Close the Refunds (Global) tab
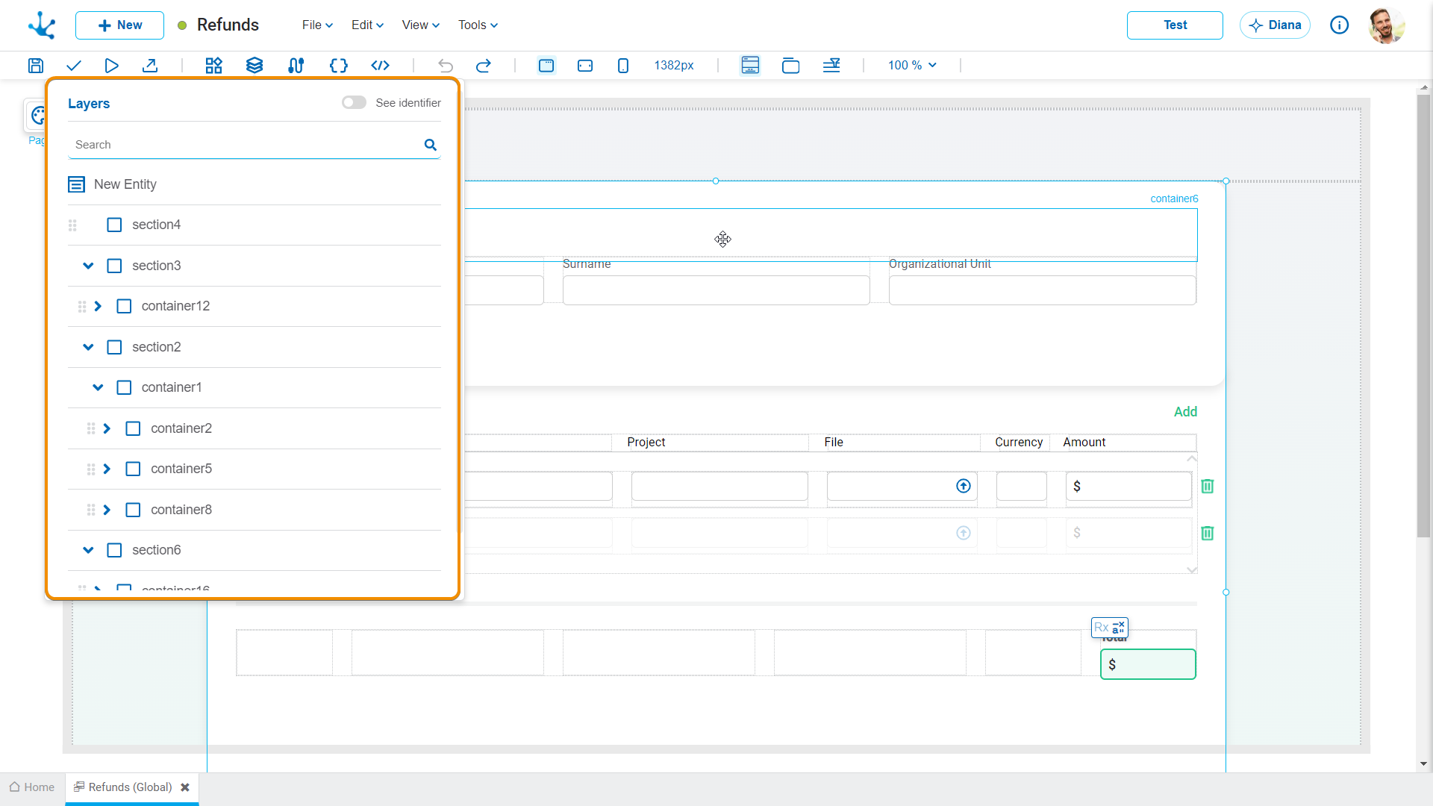This screenshot has height=806, width=1433. (x=185, y=788)
